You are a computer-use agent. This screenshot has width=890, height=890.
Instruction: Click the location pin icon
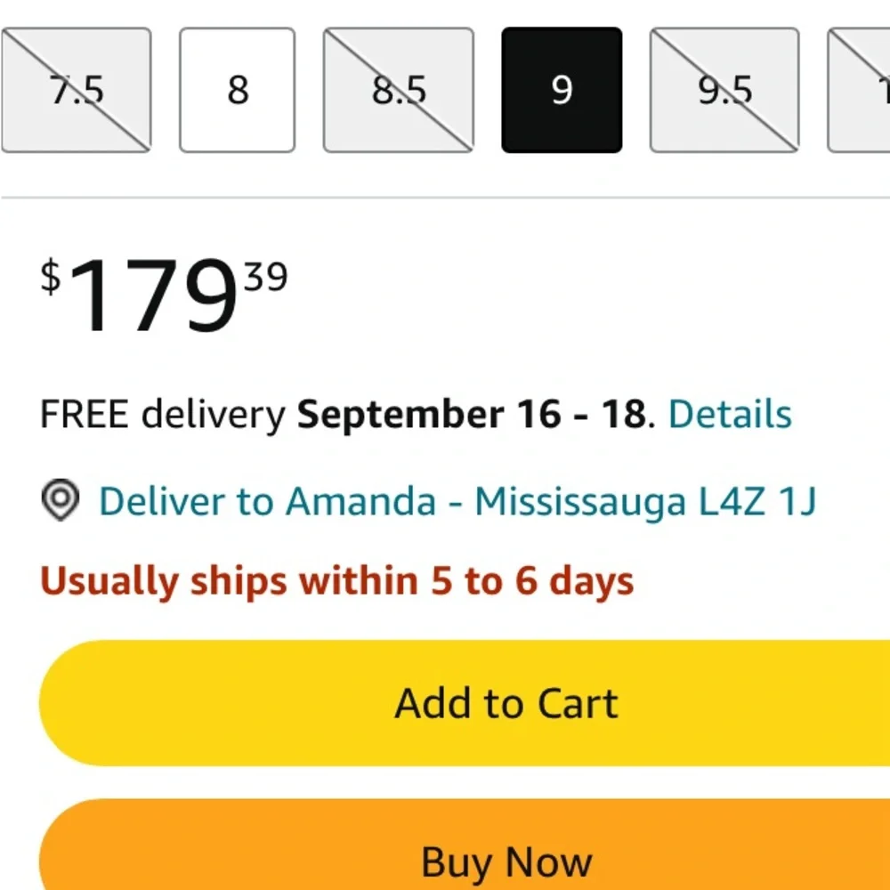pos(61,501)
